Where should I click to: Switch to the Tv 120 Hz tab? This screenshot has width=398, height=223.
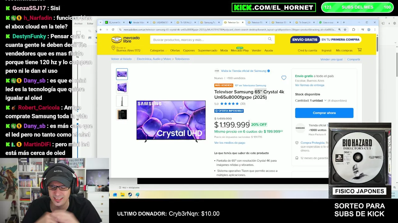(x=186, y=22)
